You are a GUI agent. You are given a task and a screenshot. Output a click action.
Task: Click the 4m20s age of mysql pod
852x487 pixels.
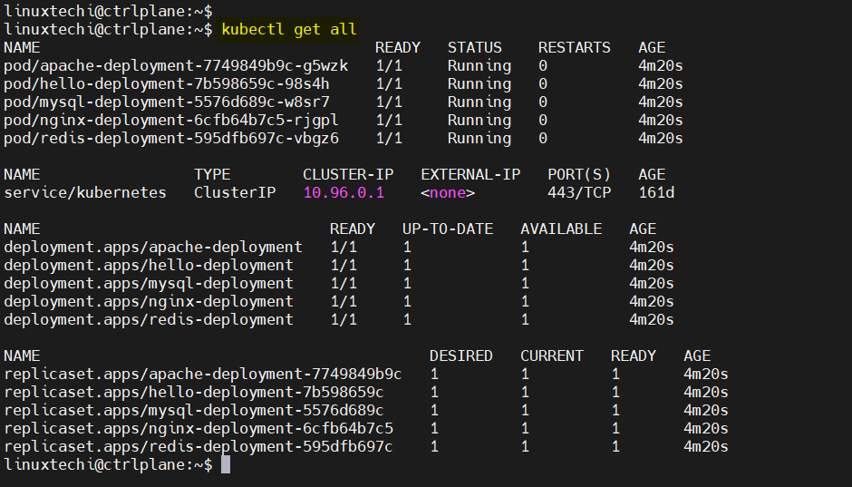[661, 102]
